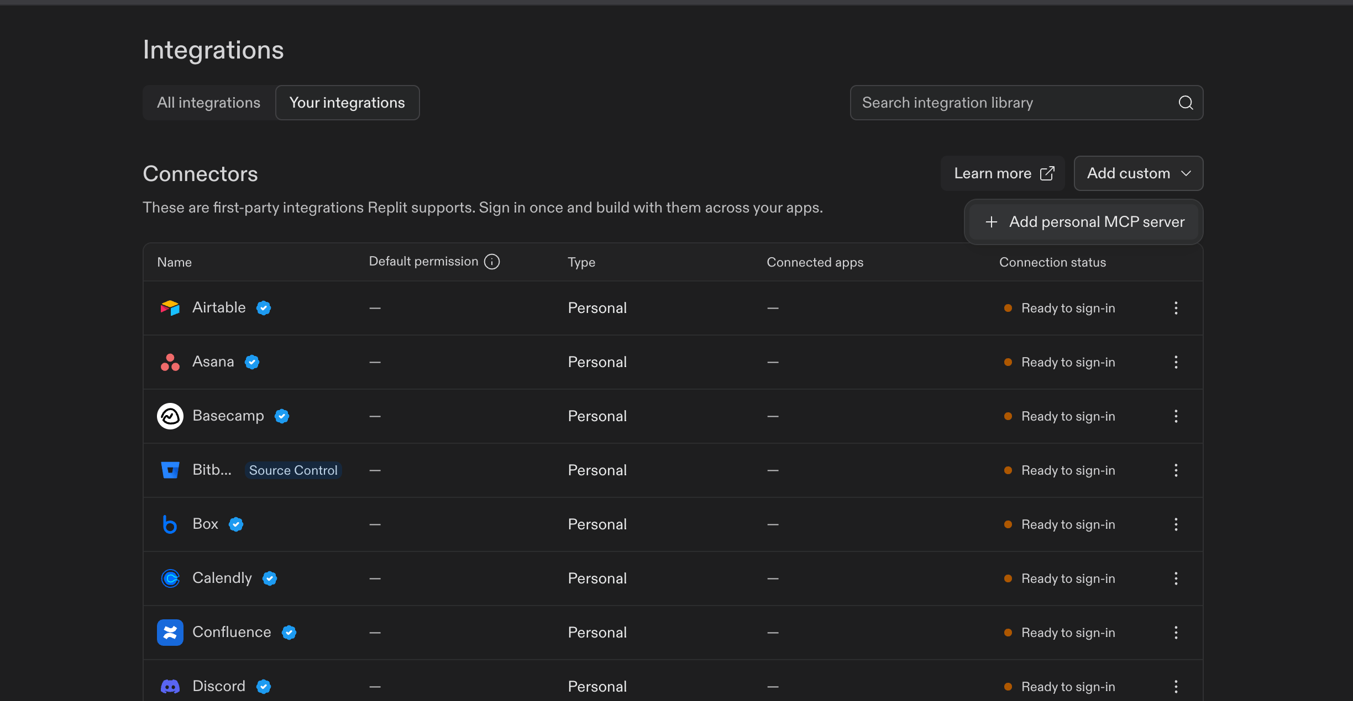This screenshot has width=1353, height=701.
Task: Click Basecamp verified badge
Action: click(x=282, y=416)
